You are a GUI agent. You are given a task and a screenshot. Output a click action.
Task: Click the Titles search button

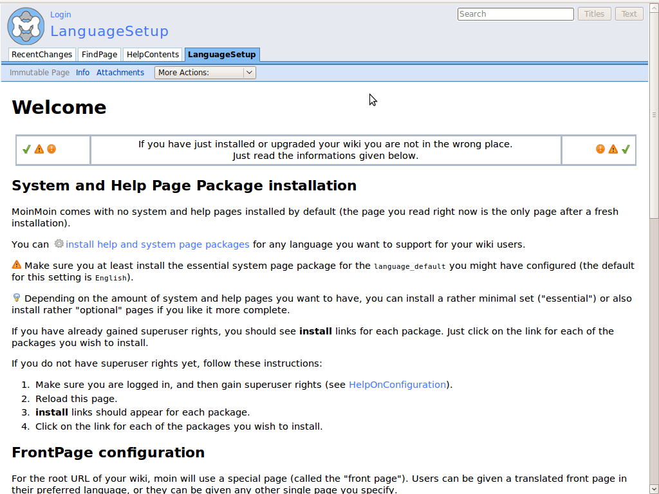(x=594, y=14)
